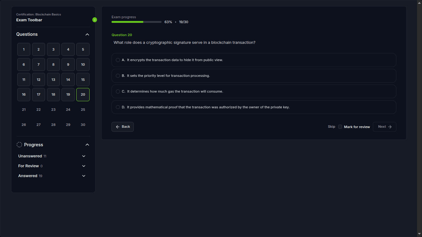Go to question 19 tile

coord(68,94)
